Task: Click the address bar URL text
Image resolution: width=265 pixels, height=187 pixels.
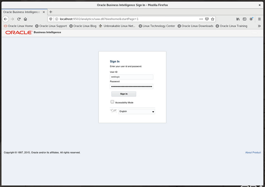Action: tap(99, 19)
